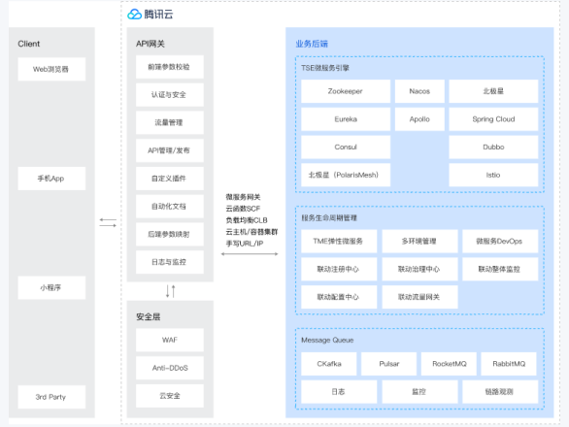
Task: Select the Zookeeper box
Action: 346,91
